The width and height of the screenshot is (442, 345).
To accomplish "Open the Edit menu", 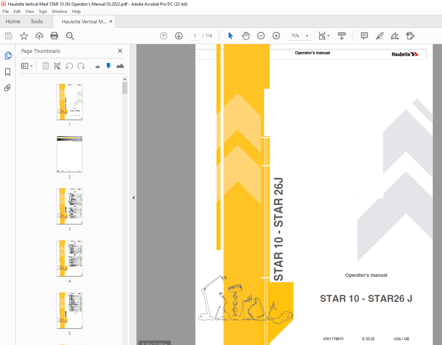I will pos(17,11).
